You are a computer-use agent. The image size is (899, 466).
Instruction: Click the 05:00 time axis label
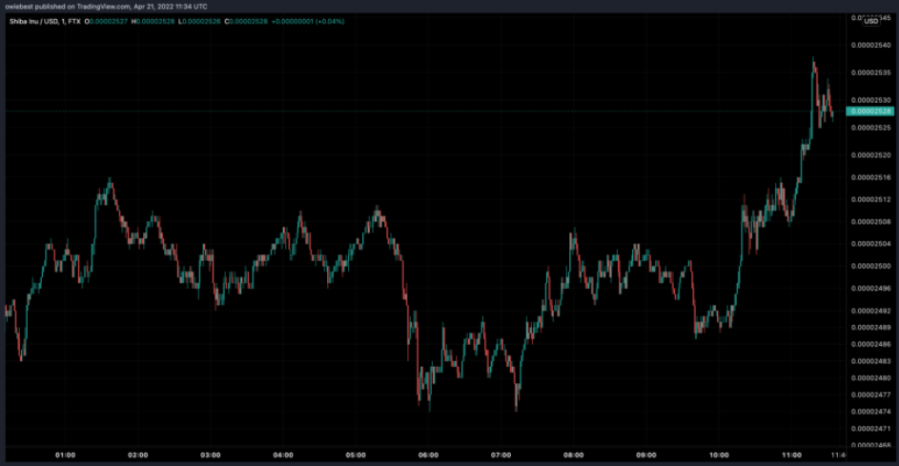356,456
